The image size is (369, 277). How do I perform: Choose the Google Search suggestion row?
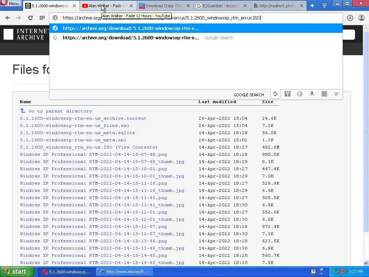[196, 38]
